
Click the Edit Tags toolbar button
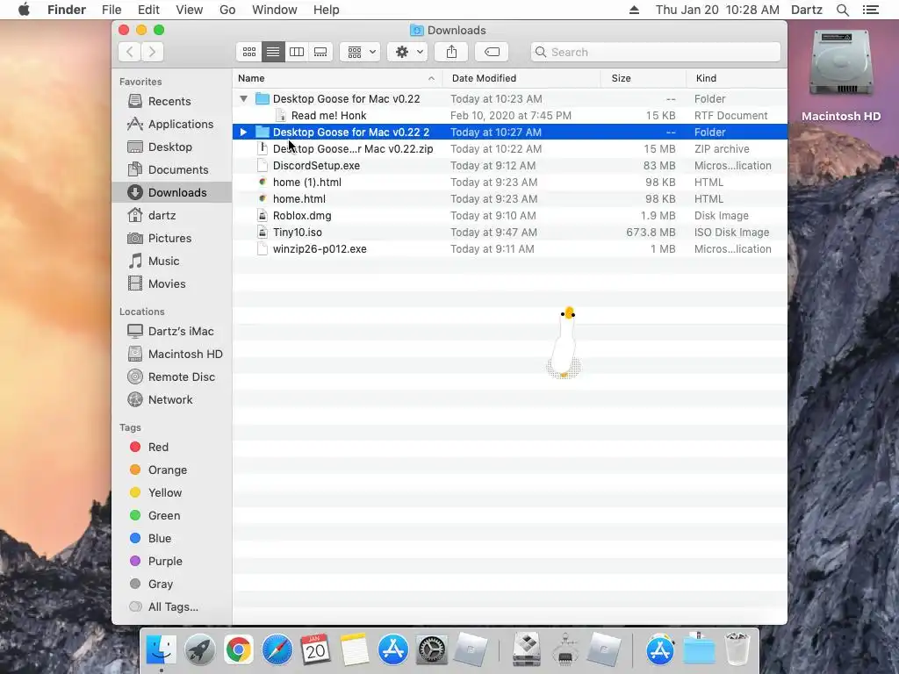coord(492,52)
